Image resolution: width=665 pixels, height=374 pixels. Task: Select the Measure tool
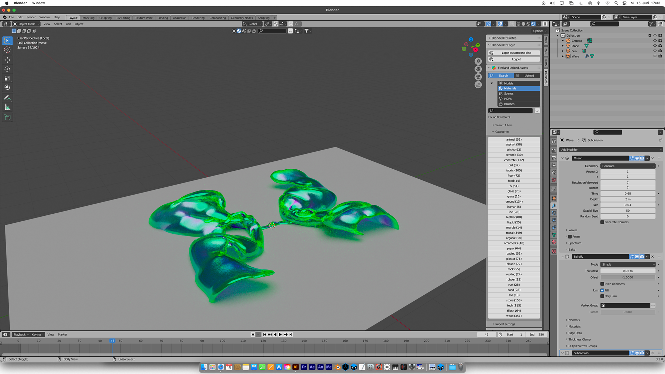click(7, 107)
